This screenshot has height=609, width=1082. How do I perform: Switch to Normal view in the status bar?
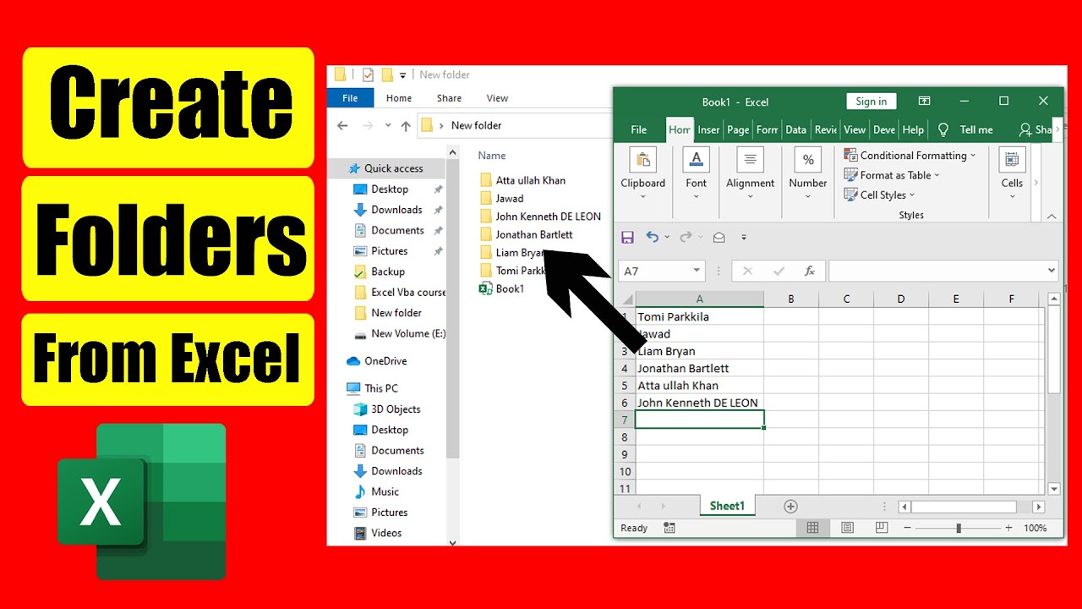[812, 528]
